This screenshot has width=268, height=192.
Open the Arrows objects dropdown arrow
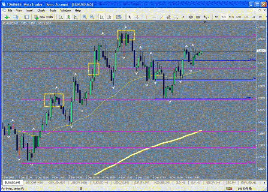[x=209, y=17]
